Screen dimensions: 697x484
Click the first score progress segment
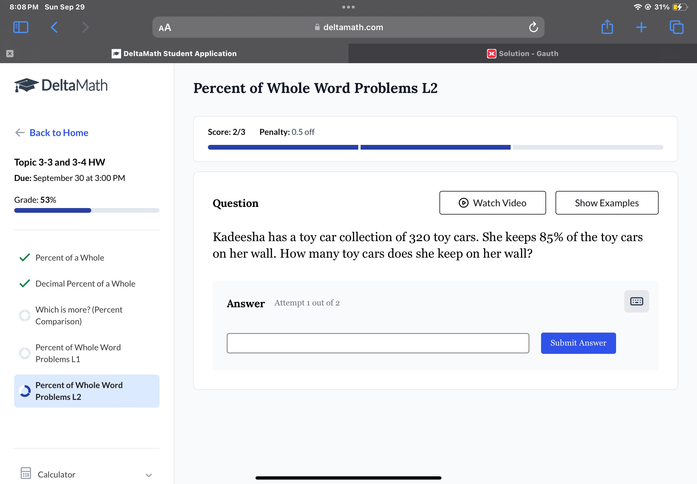pos(283,147)
